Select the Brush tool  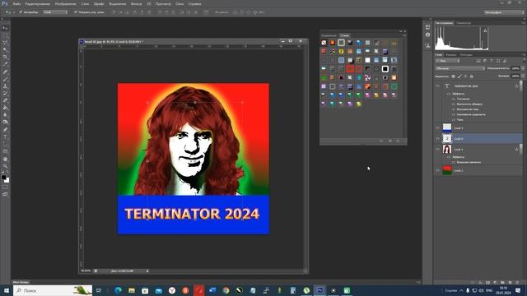(x=5, y=79)
